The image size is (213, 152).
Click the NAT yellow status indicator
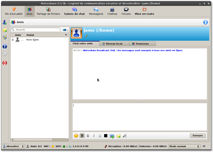tap(53, 146)
